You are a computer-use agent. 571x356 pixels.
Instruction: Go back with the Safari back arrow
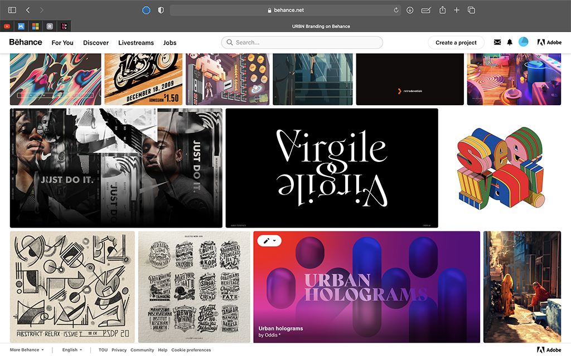(28, 10)
